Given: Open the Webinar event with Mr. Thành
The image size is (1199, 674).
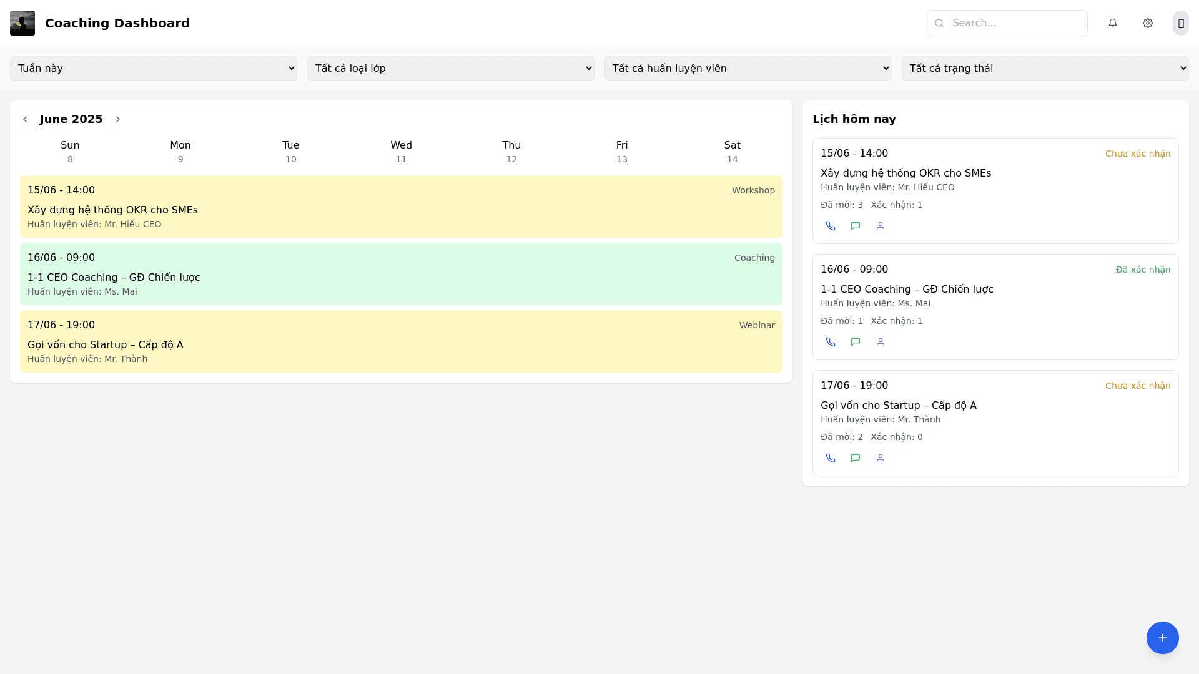Looking at the screenshot, I should click(x=400, y=341).
